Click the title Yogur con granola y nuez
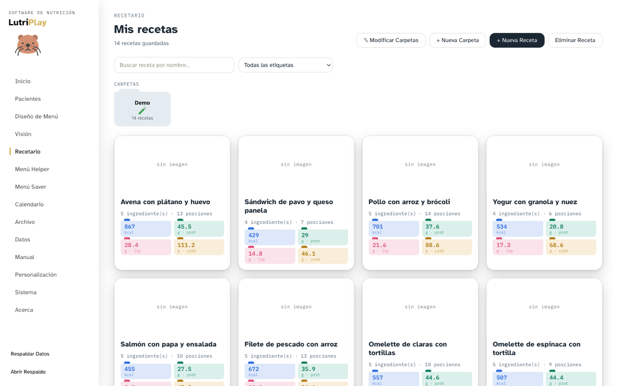This screenshot has height=386, width=618. [x=535, y=202]
